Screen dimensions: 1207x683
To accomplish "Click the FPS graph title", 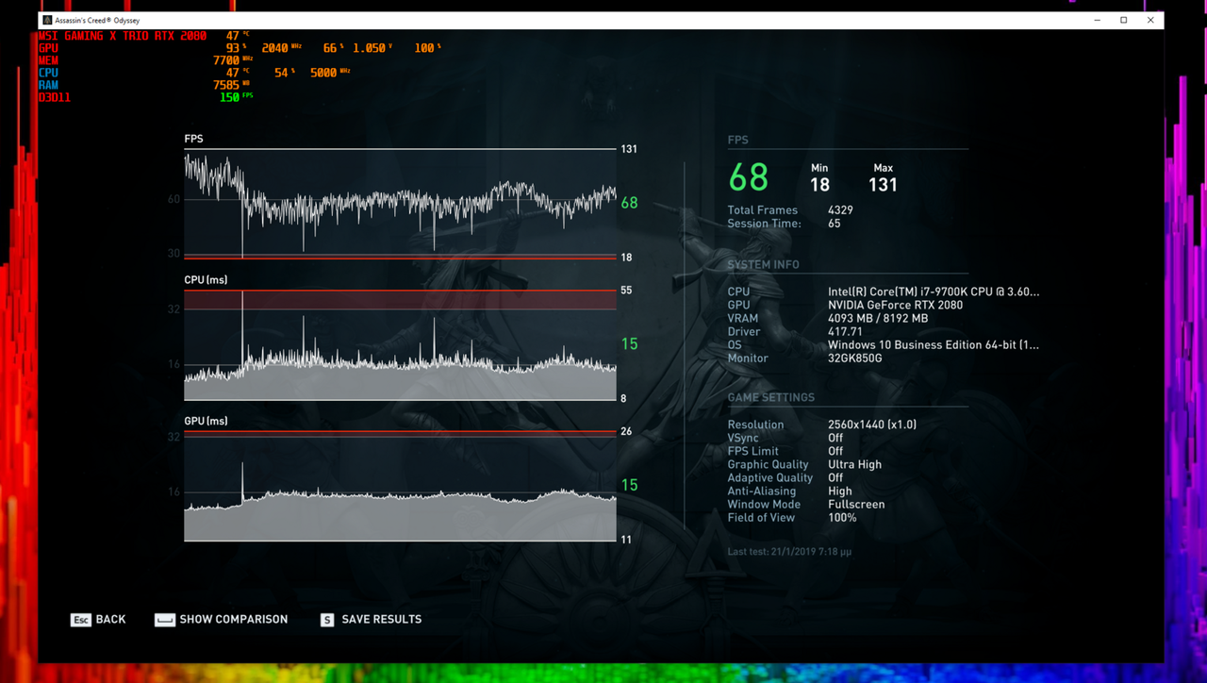I will pyautogui.click(x=193, y=139).
